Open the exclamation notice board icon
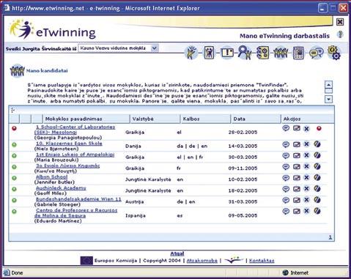This screenshot has width=351, height=279. pos(227,53)
